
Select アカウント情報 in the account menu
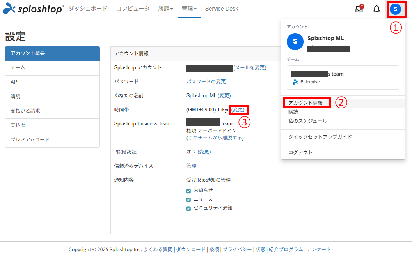tap(305, 103)
